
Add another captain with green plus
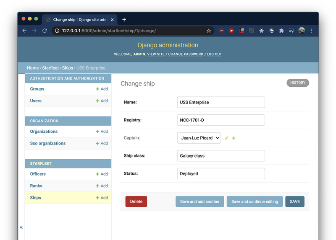[234, 138]
